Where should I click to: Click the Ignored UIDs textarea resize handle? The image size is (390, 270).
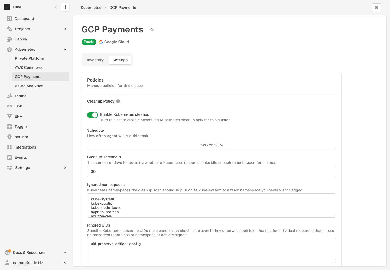click(334, 261)
